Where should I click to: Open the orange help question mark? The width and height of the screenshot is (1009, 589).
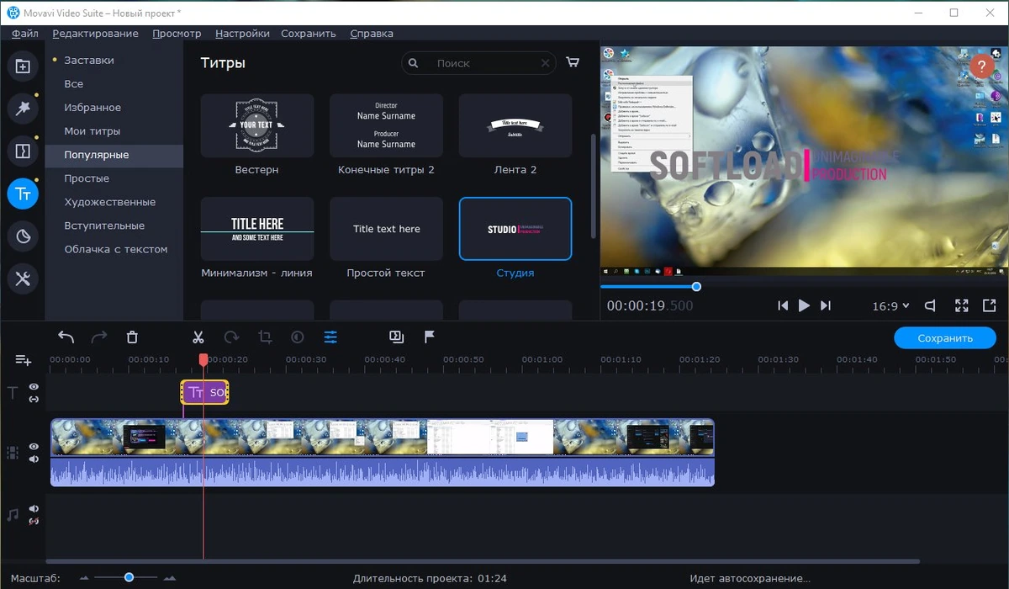(x=981, y=66)
